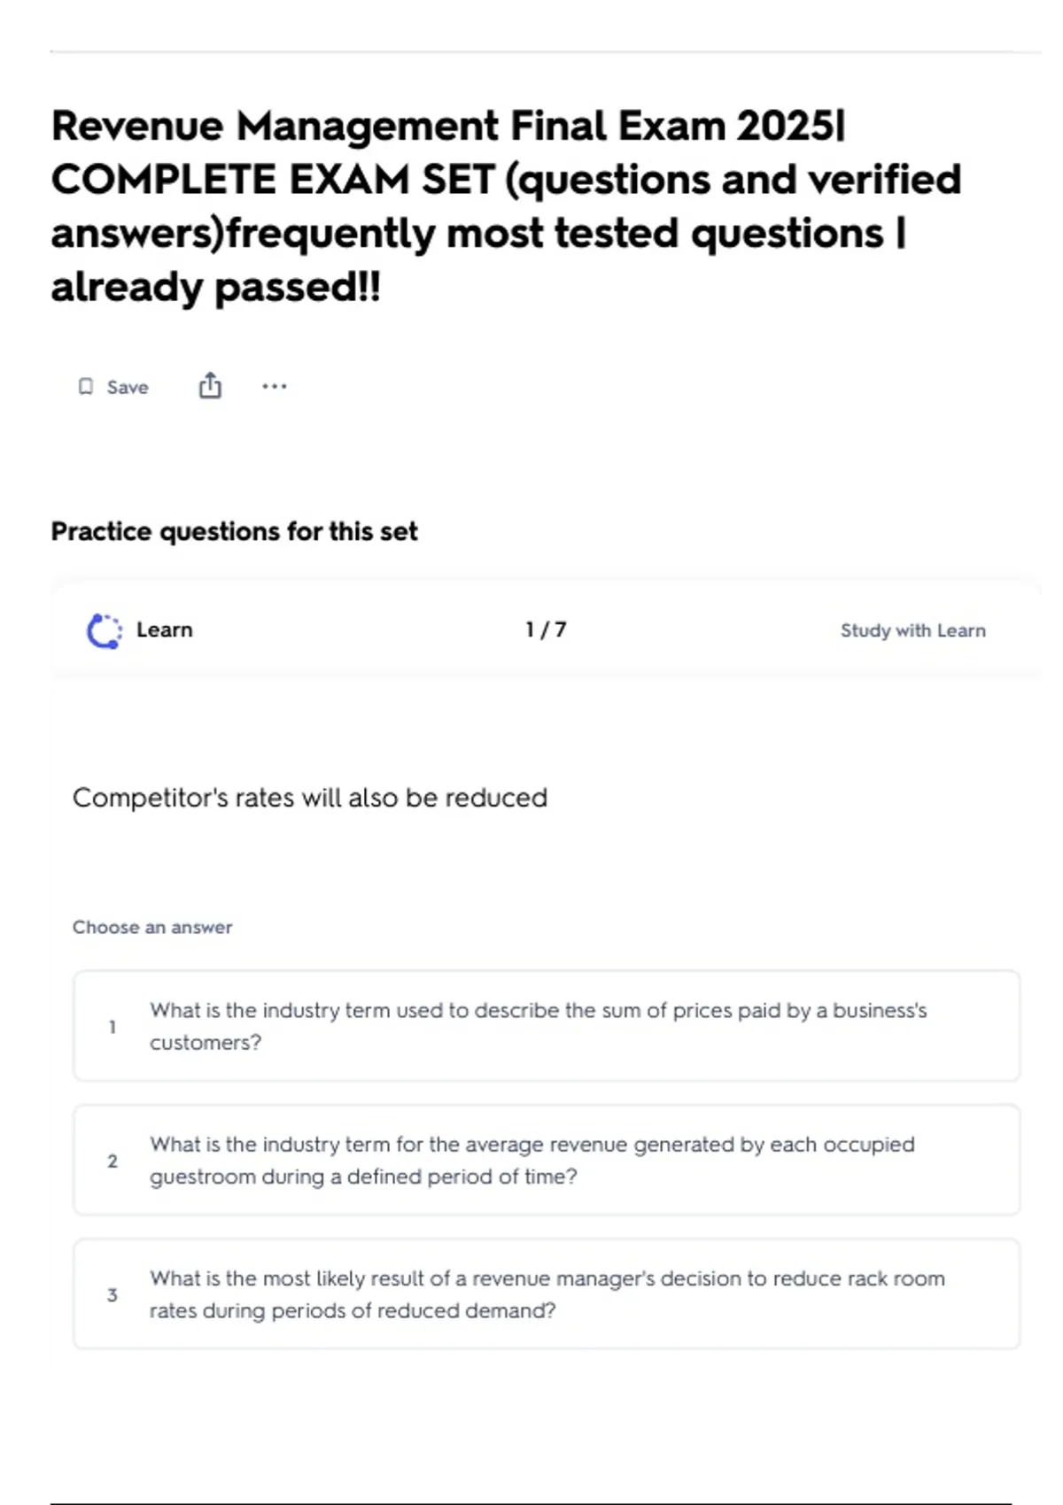Click the Save bookmark icon
1063x1505 pixels.
86,387
